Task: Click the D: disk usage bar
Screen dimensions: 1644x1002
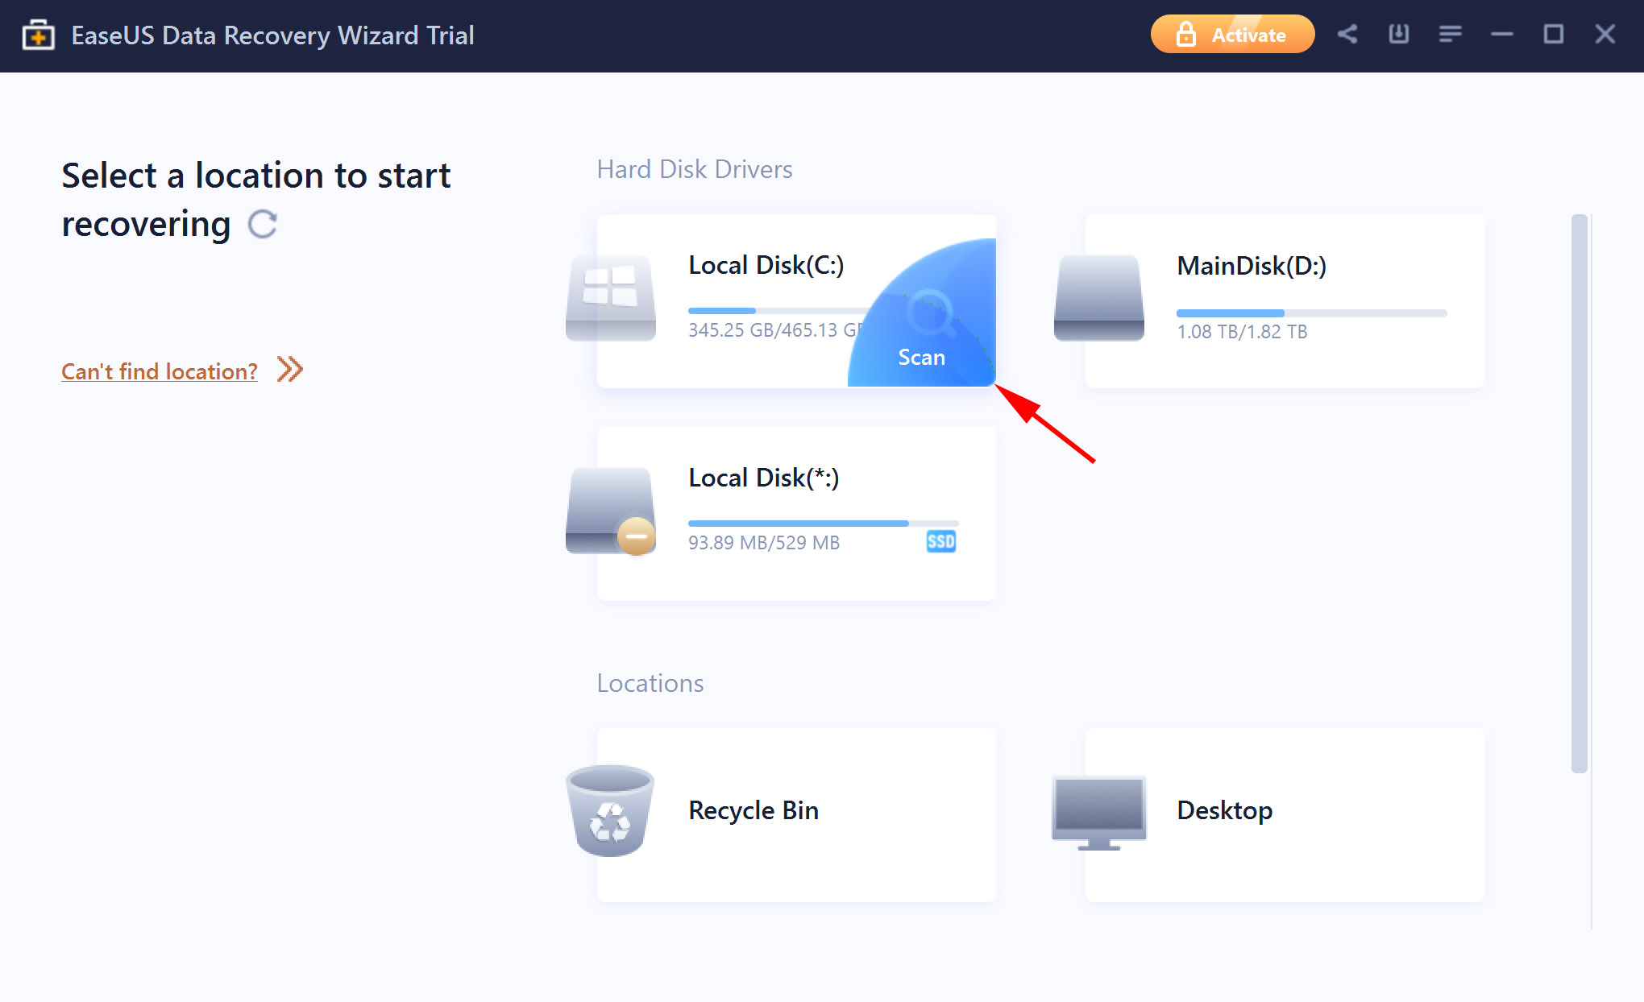Action: point(1311,313)
